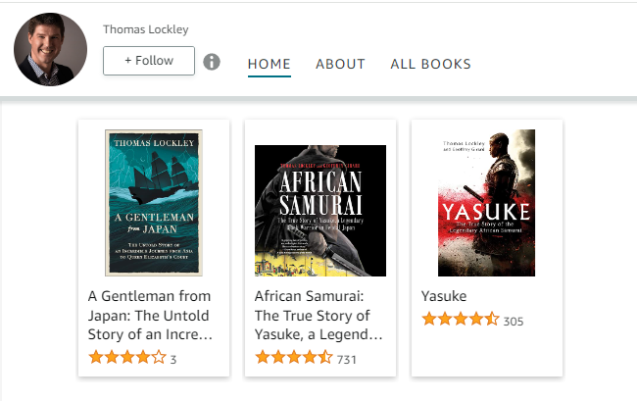Open the 305 reviews count link
Screen dimensions: 637x401
coord(514,322)
